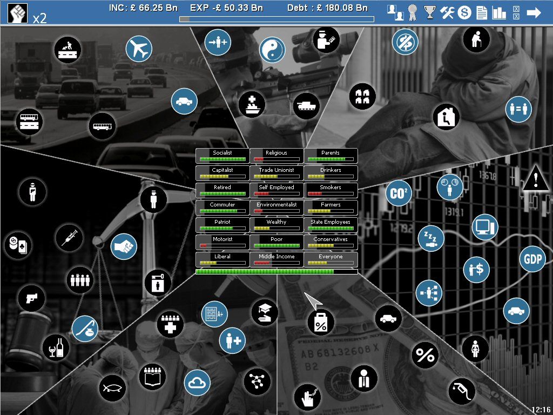The image size is (553, 415).
Task: Select the Socialist voter group
Action: 222,156
